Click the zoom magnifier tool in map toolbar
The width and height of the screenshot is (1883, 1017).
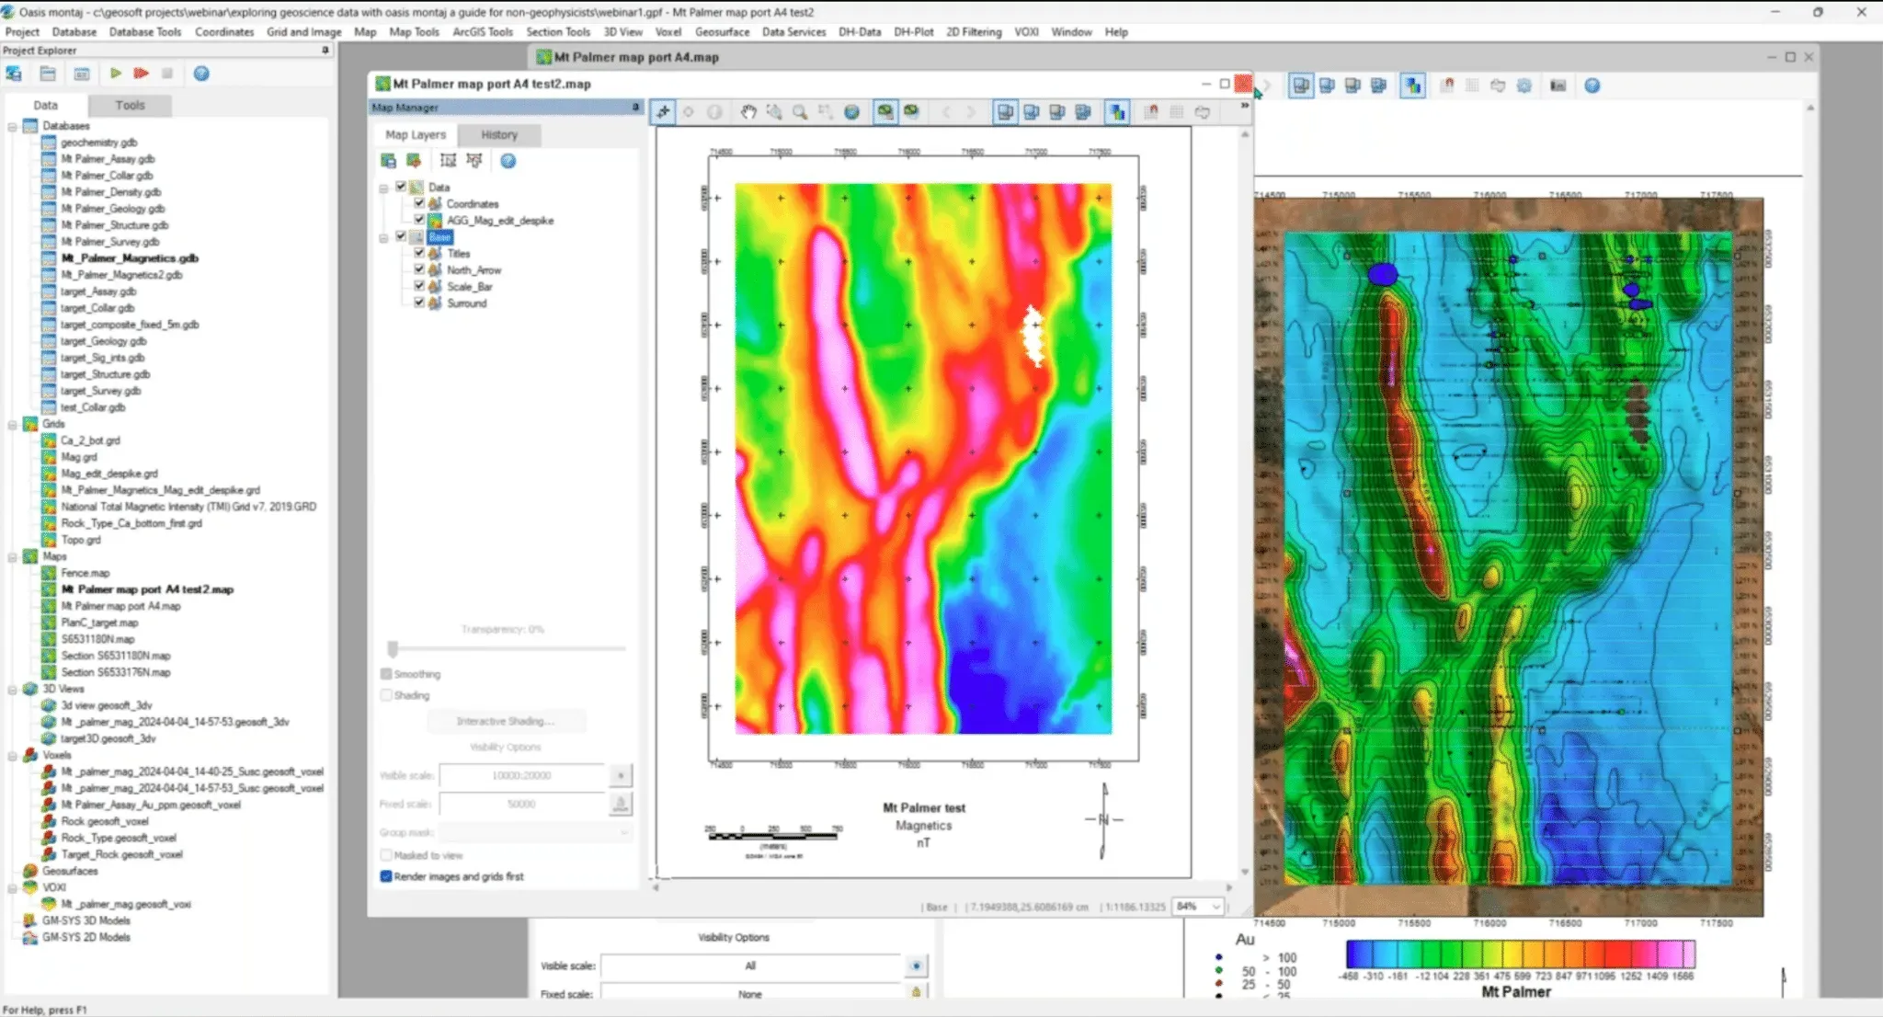click(800, 112)
